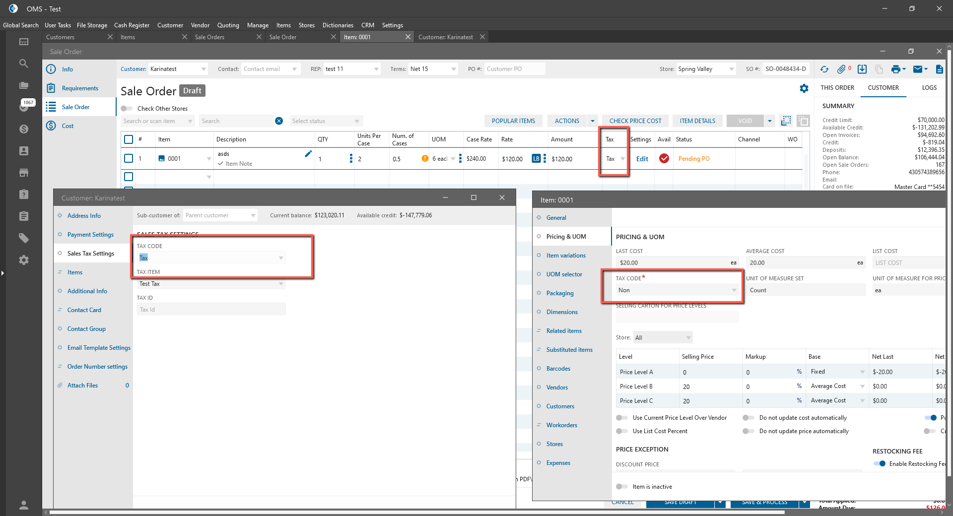Image resolution: width=953 pixels, height=516 pixels.
Task: Open the Dictionaries menu
Action: click(338, 25)
